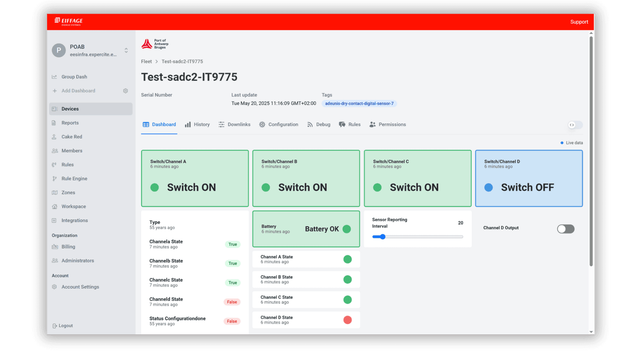
Task: Click the Sensor Reporting Interval slider track
Action: click(418, 237)
